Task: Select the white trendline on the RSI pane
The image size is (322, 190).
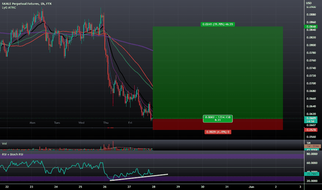Action: click(x=139, y=178)
